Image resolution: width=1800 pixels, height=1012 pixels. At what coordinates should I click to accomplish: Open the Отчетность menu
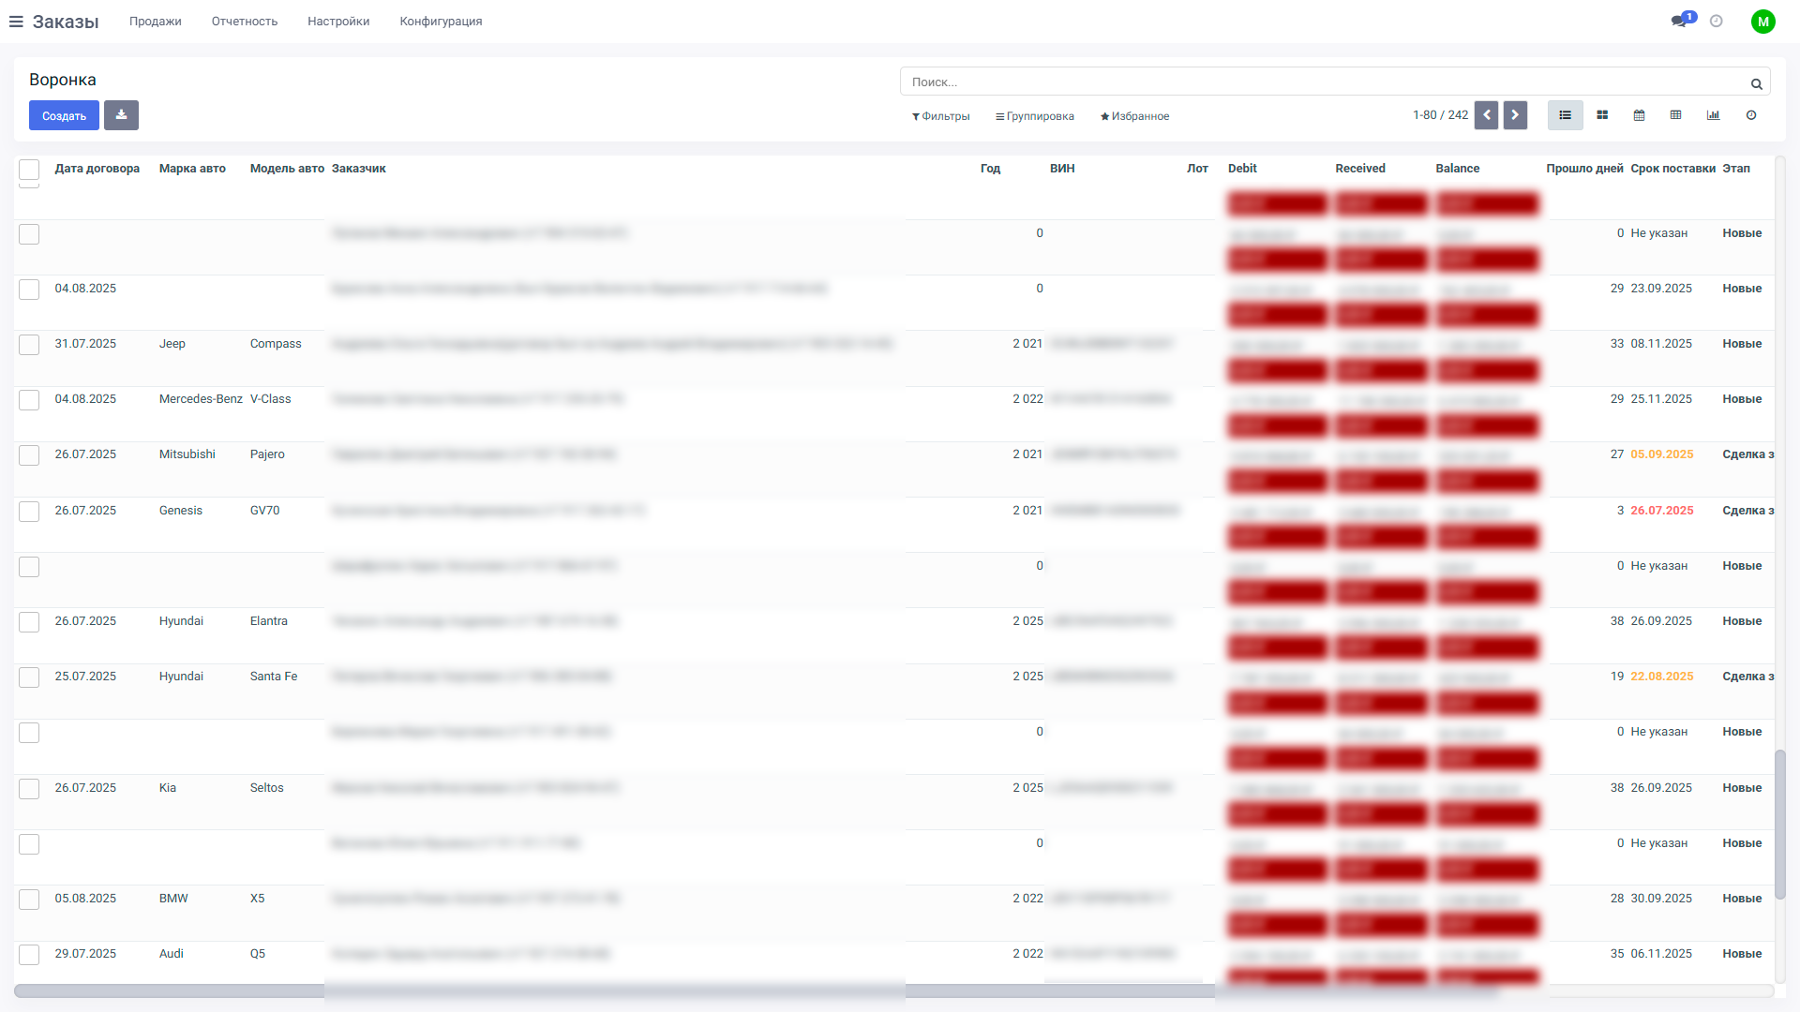pos(244,21)
